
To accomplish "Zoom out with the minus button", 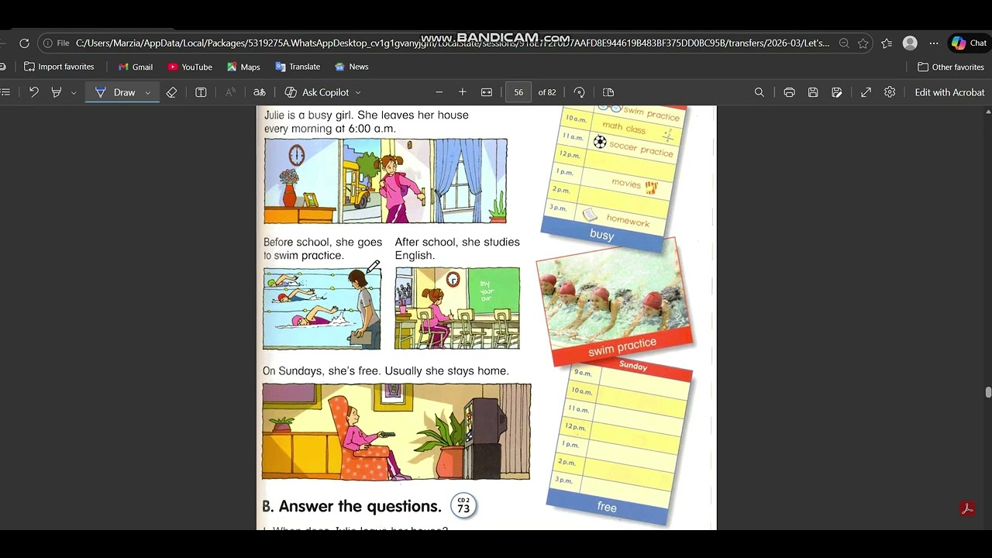I will coord(439,92).
